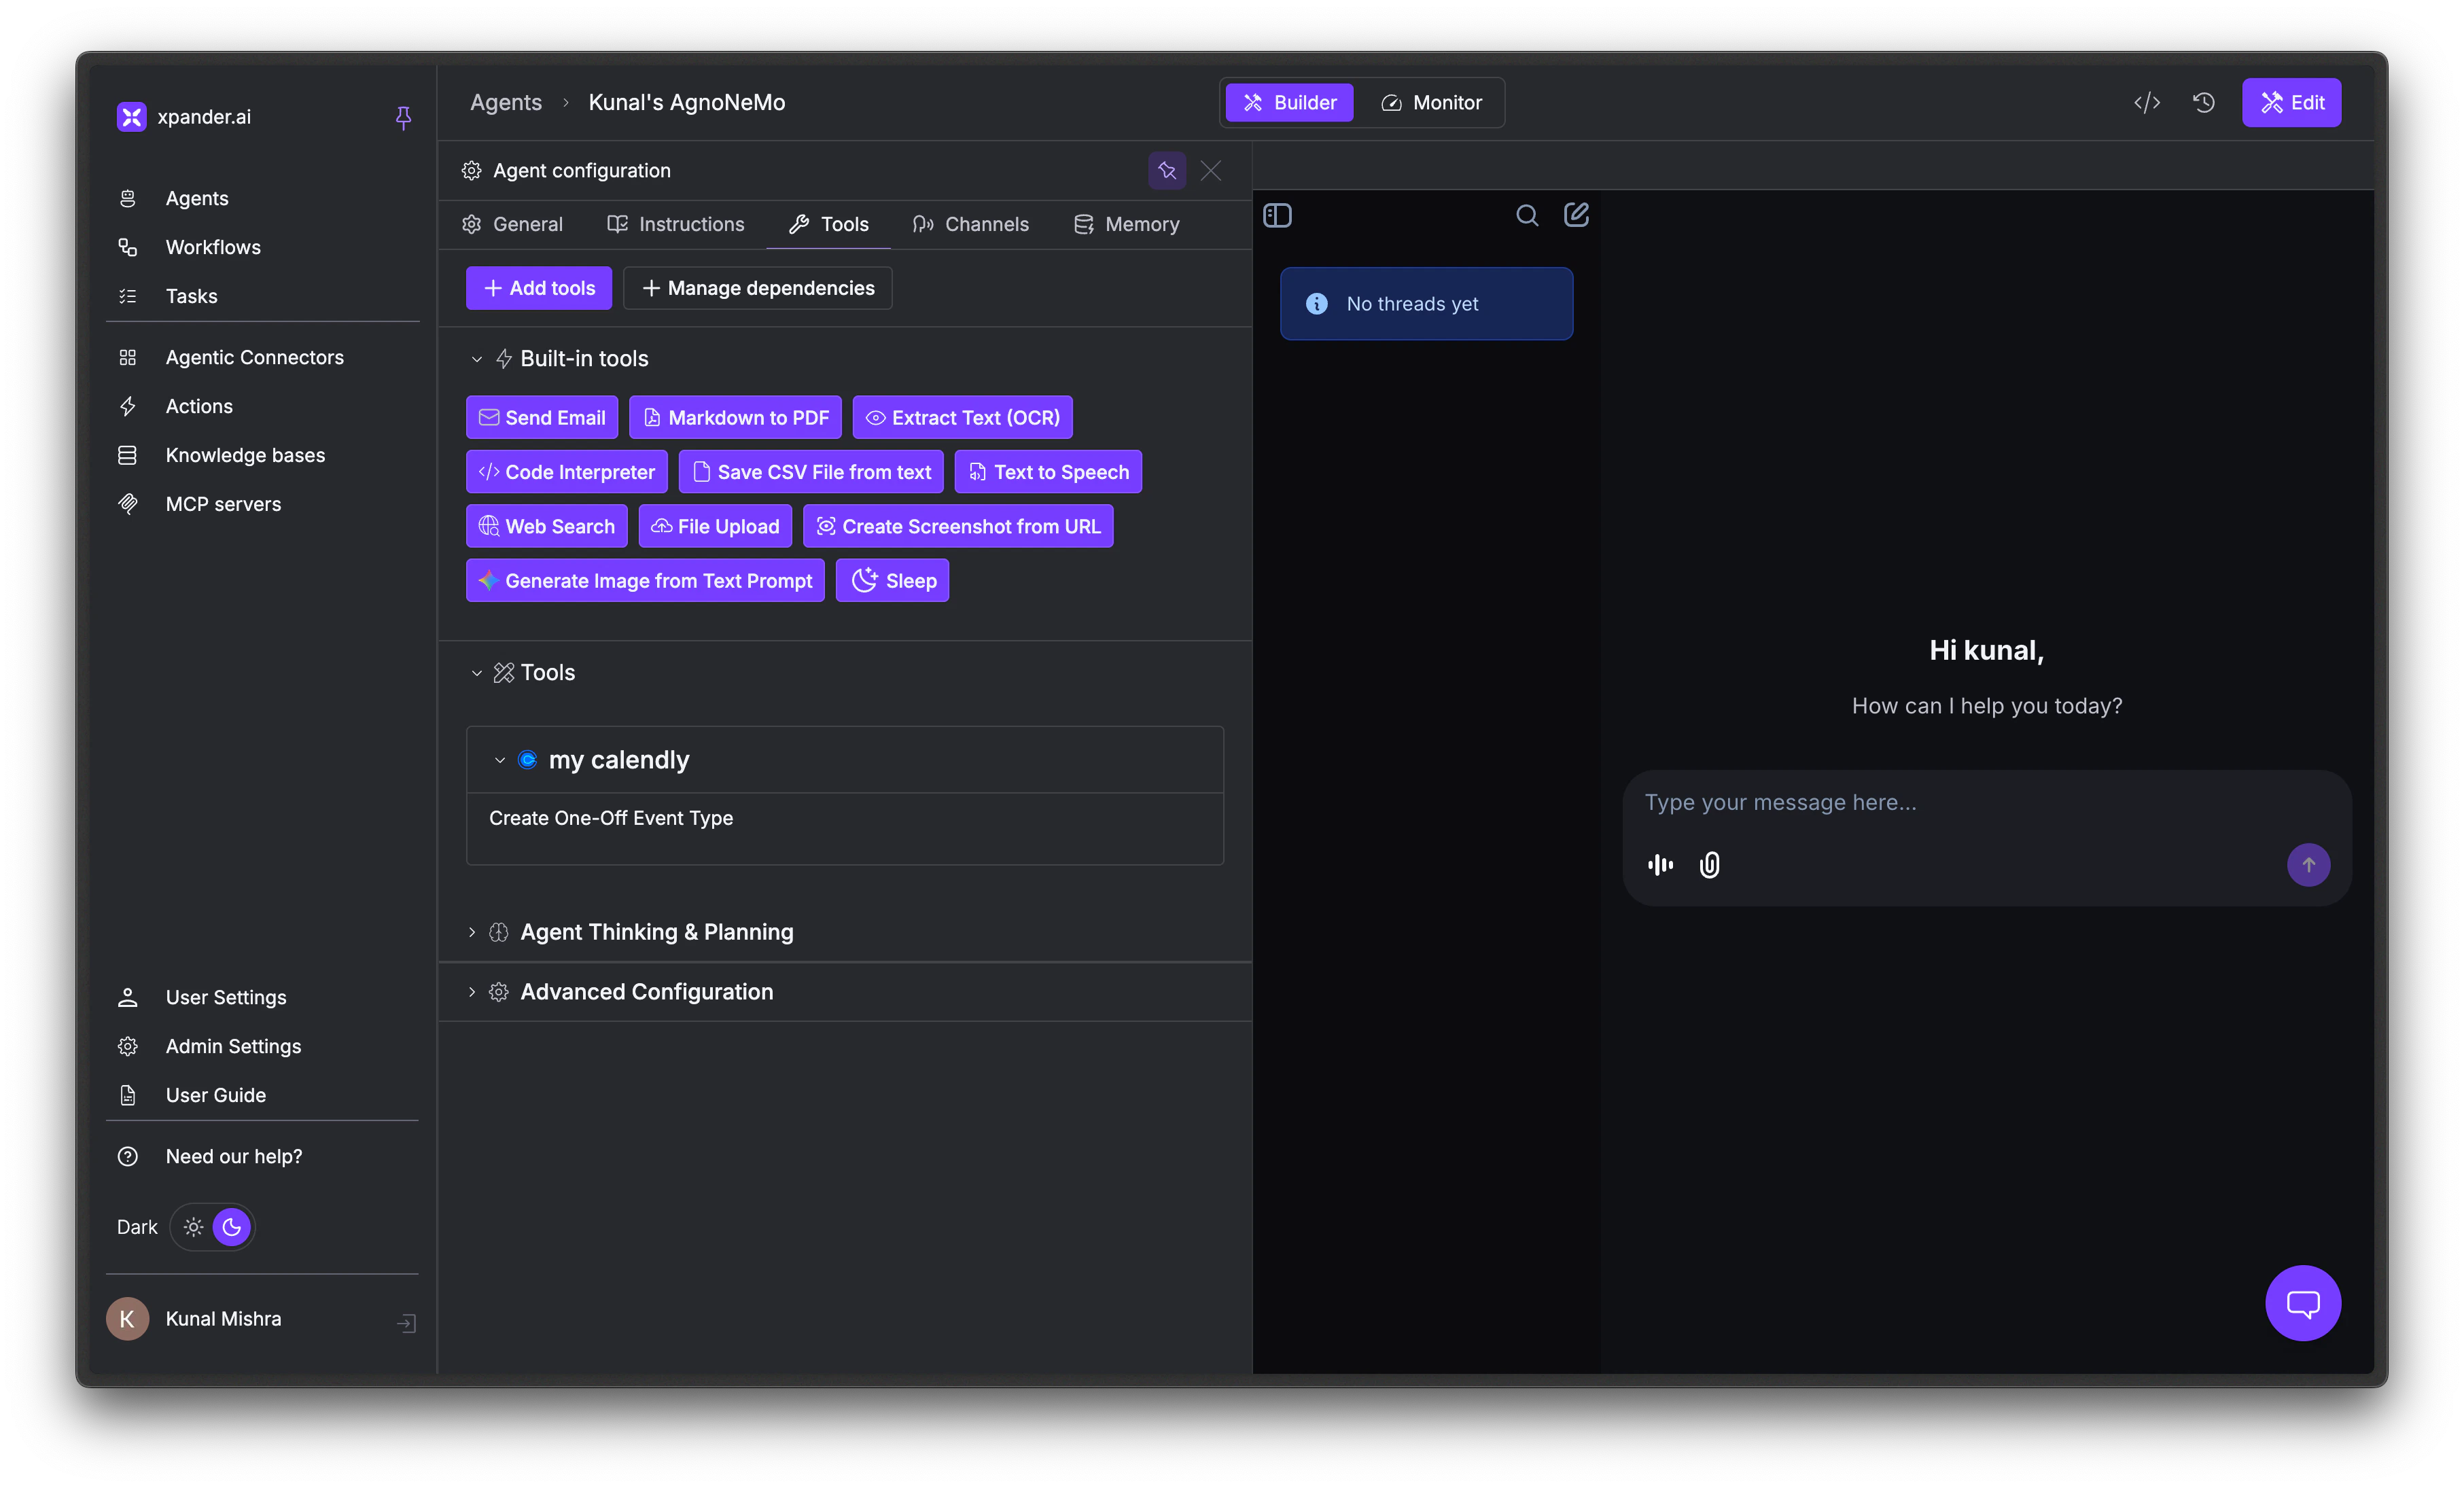
Task: Open the Monitor view
Action: (x=1431, y=102)
